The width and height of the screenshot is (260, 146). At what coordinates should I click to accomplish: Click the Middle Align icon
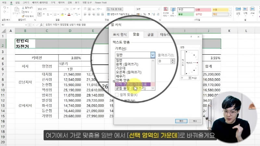pos(89,9)
